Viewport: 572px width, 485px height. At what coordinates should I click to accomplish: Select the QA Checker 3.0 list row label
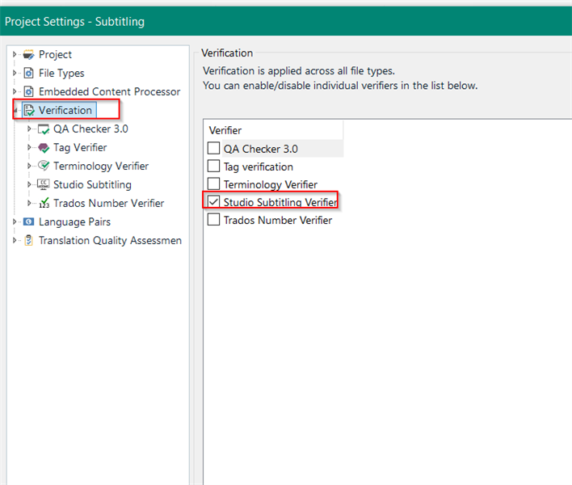click(x=260, y=149)
